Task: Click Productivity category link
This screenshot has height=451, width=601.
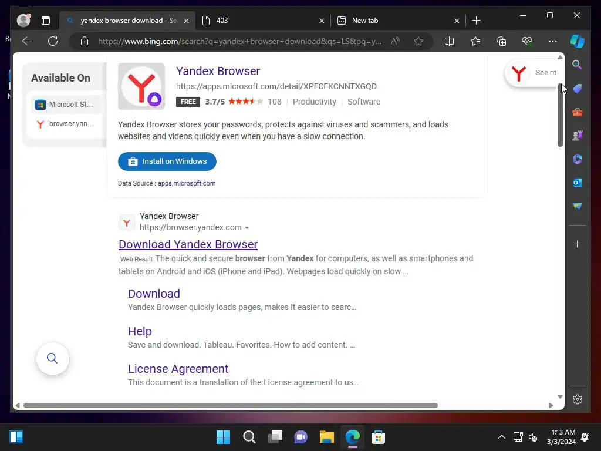Action: (x=315, y=102)
